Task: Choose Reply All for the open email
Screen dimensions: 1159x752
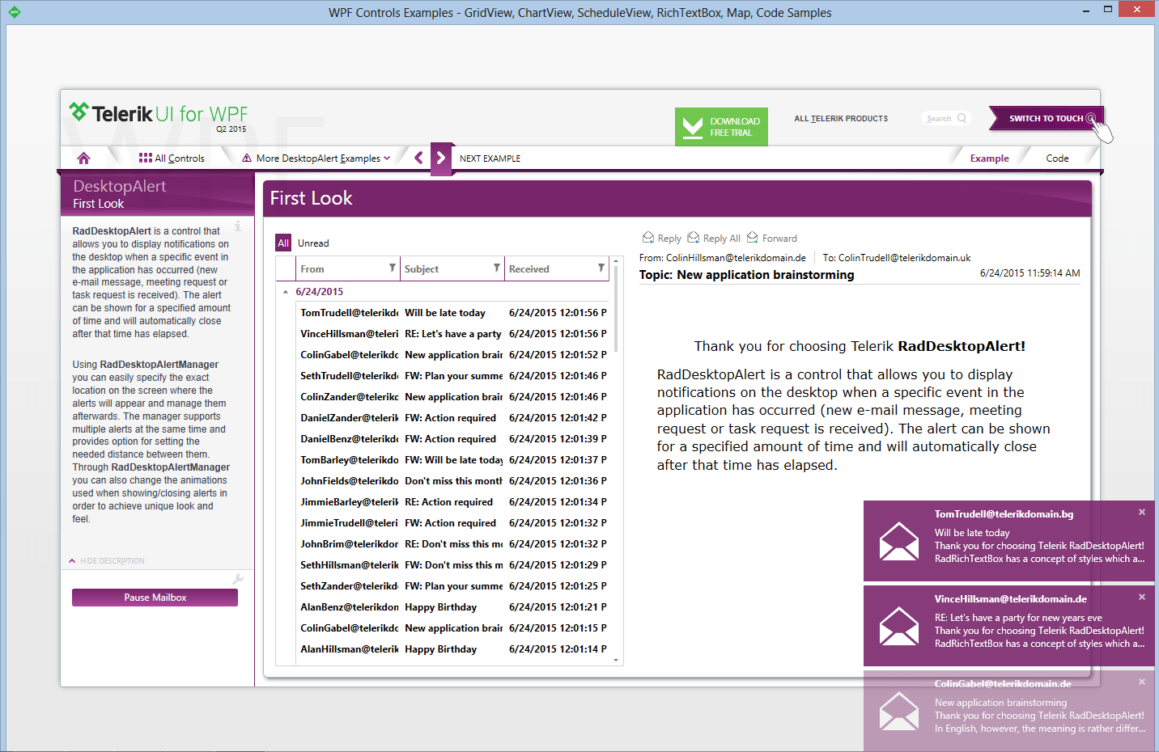Action: click(714, 238)
